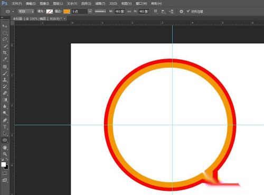Select the Rectangular Marquee tool
The width and height of the screenshot is (264, 195).
tap(5, 33)
